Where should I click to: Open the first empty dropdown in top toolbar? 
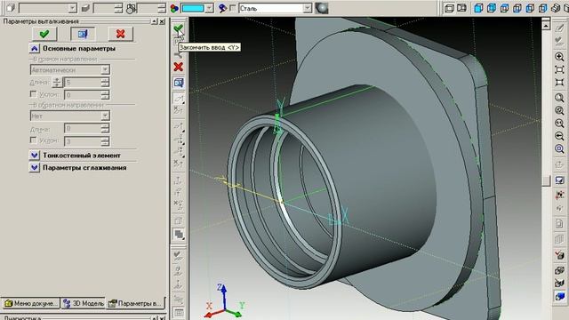73,8
